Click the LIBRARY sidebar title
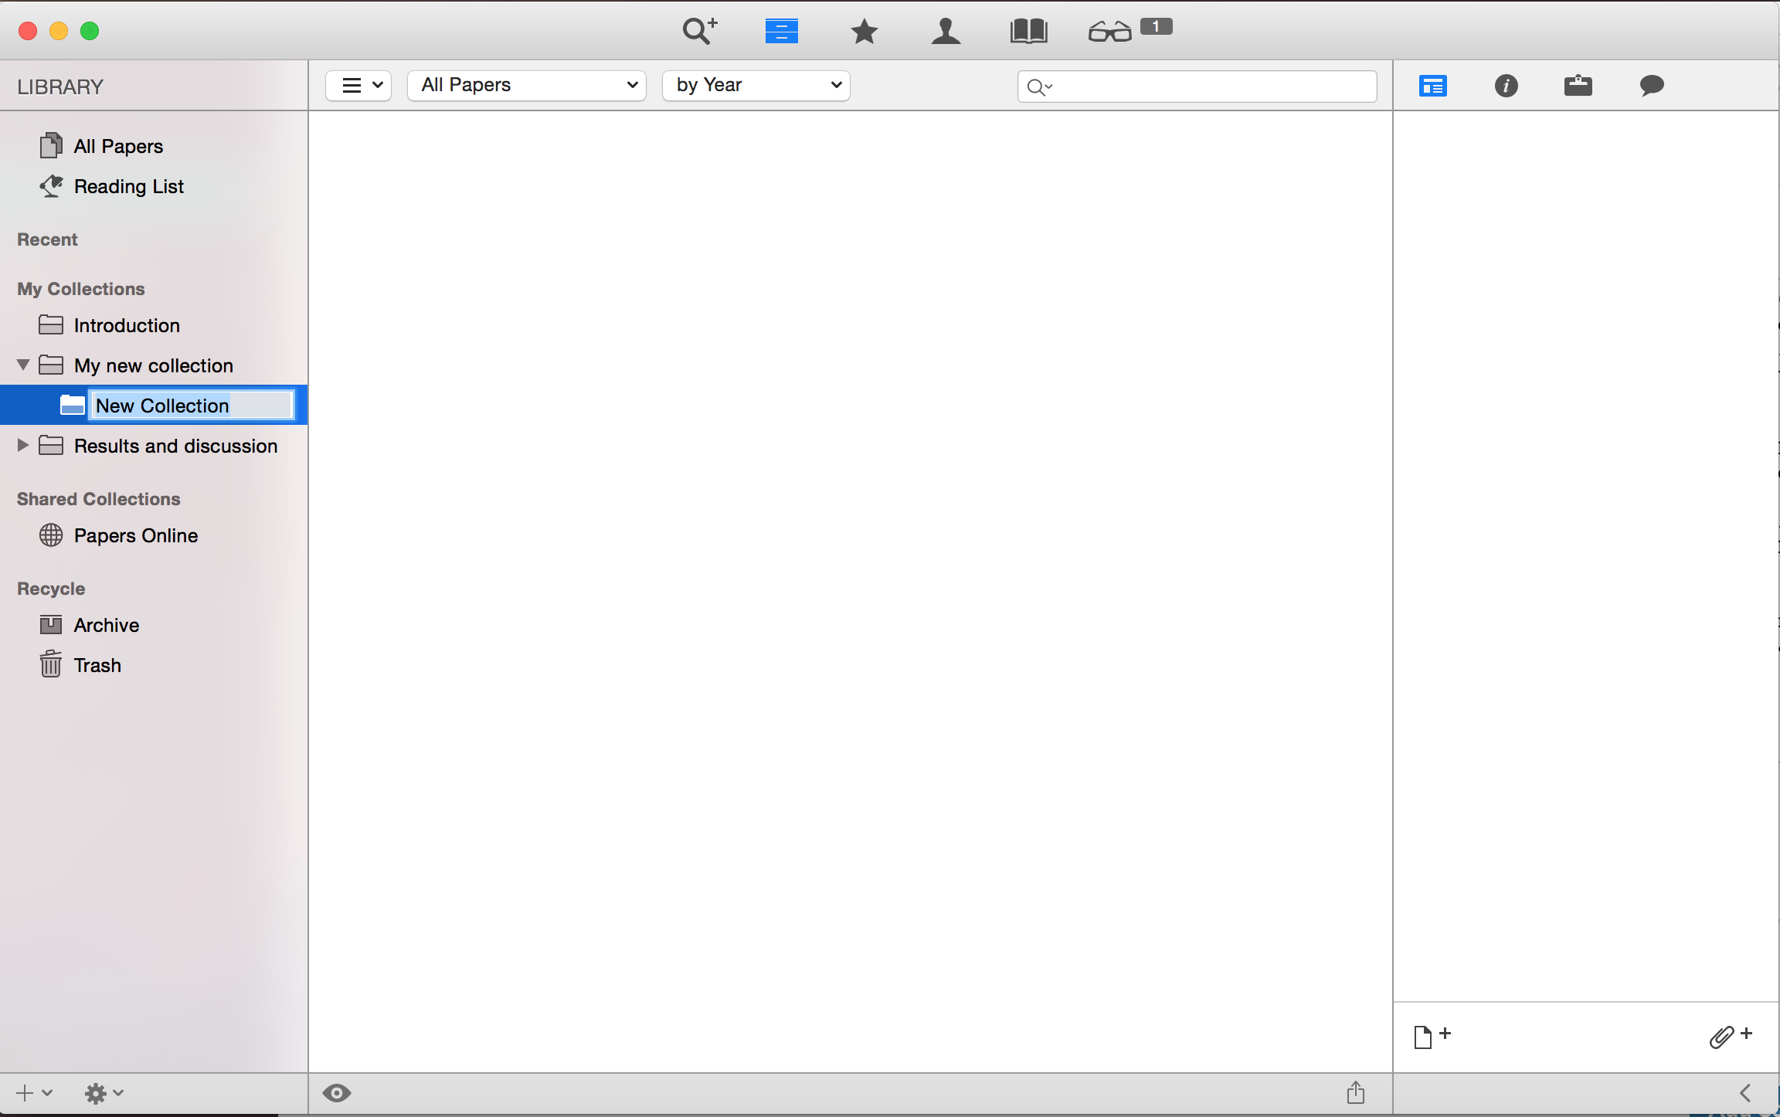 [x=60, y=87]
